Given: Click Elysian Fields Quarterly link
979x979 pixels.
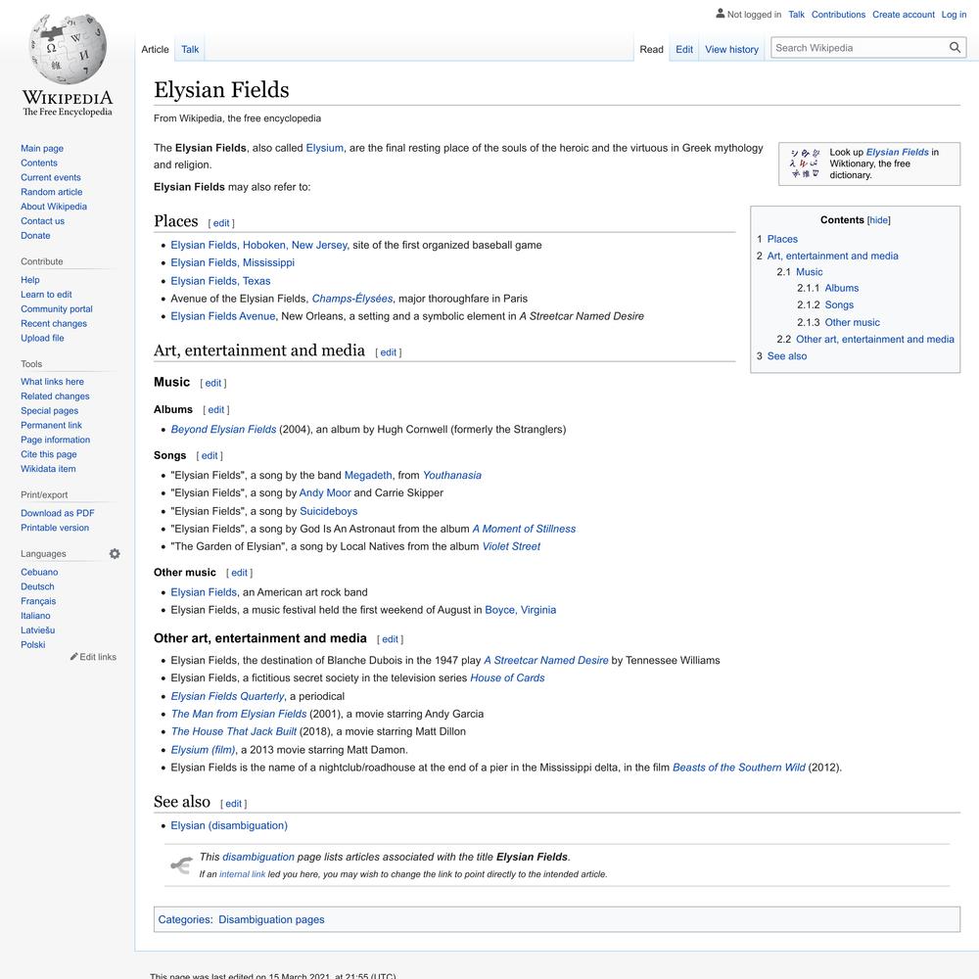Looking at the screenshot, I should click(227, 696).
